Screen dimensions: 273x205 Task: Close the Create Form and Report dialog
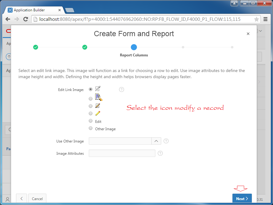248,34
